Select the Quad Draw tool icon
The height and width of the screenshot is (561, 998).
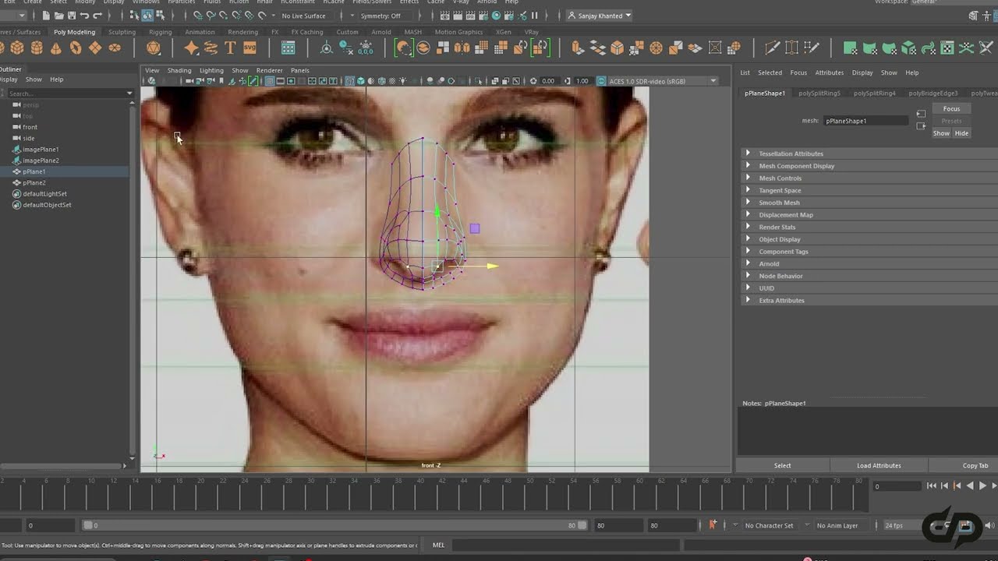(812, 48)
